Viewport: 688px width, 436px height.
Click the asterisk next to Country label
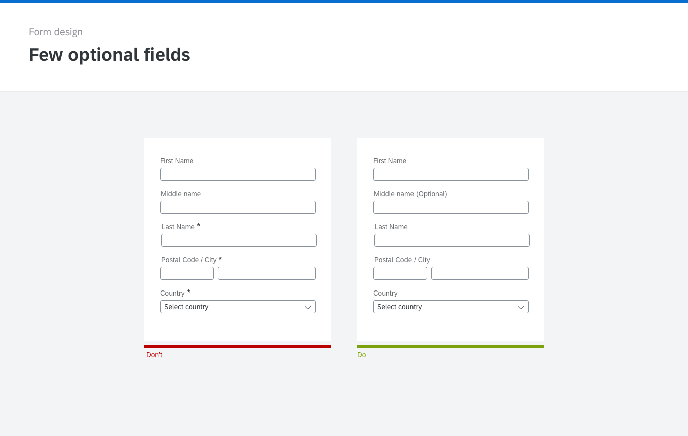(x=188, y=291)
